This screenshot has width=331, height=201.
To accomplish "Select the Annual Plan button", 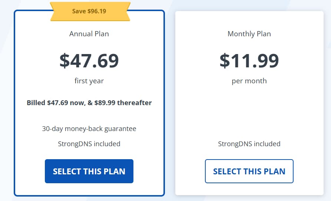I will (x=89, y=171).
